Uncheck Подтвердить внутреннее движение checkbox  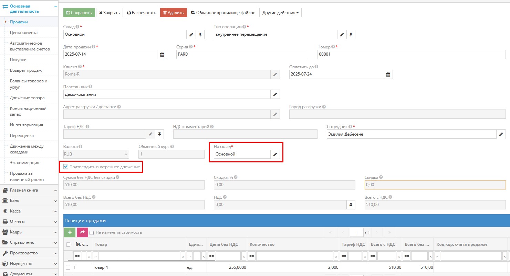point(66,167)
